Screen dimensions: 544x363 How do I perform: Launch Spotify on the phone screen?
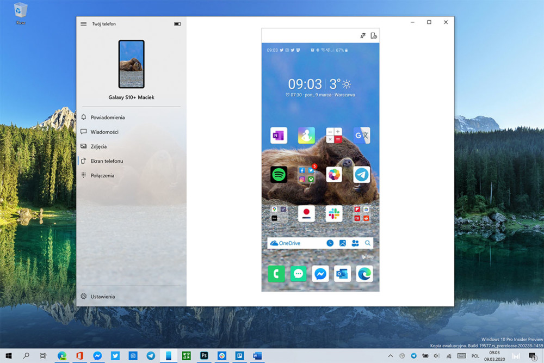(279, 175)
